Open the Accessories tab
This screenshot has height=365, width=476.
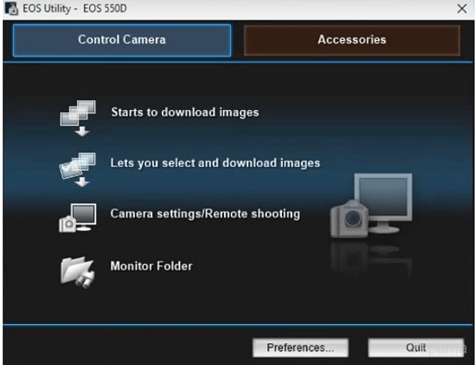pyautogui.click(x=351, y=40)
